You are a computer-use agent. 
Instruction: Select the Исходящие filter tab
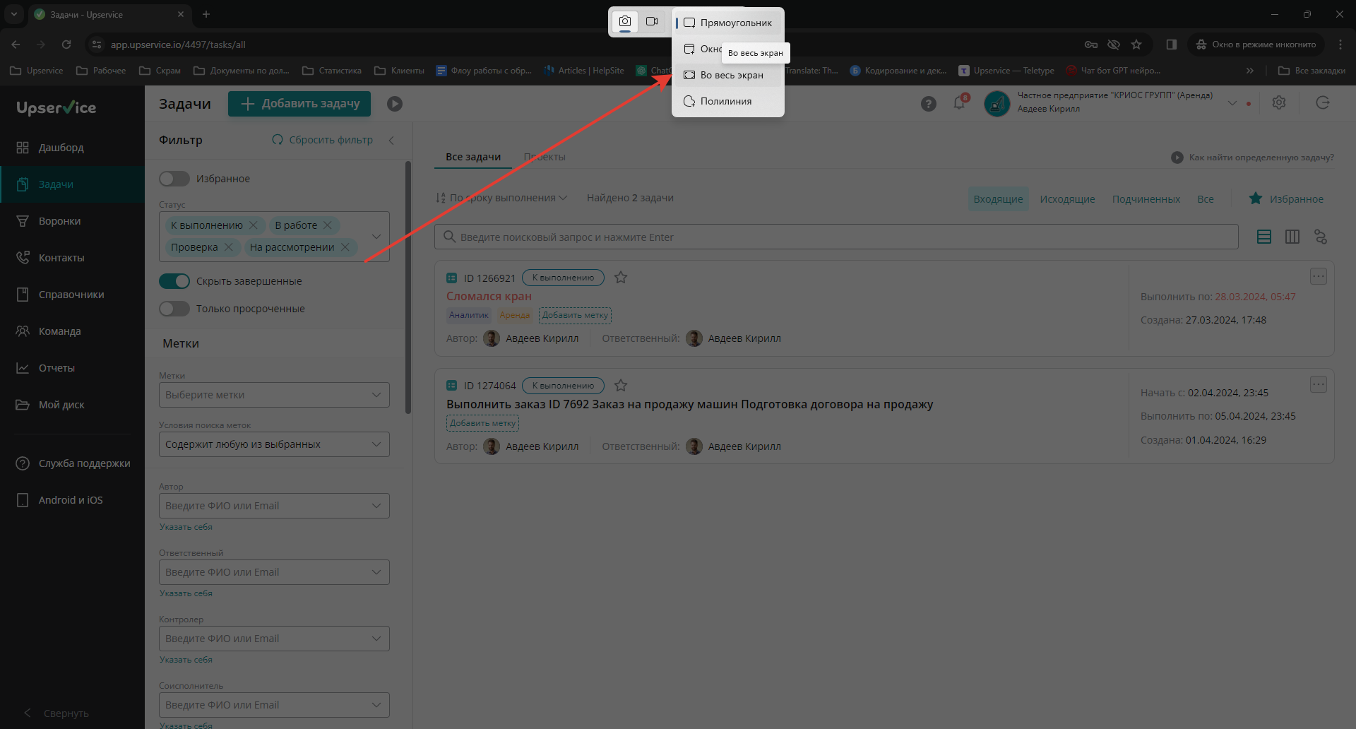click(x=1067, y=199)
